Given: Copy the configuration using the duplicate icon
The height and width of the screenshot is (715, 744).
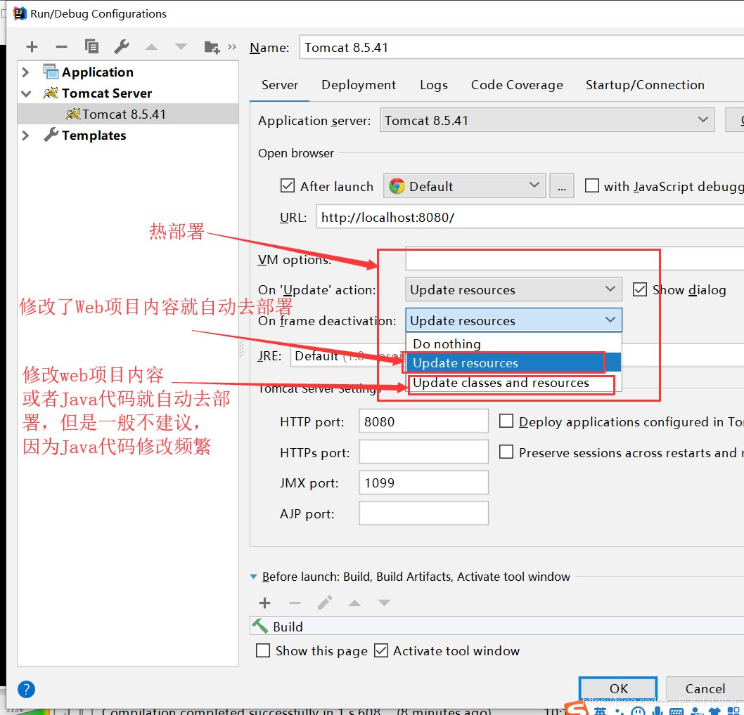Looking at the screenshot, I should tap(91, 46).
